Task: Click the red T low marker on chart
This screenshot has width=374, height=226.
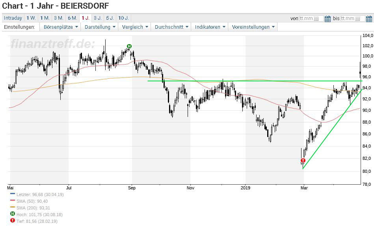Action: [303, 160]
